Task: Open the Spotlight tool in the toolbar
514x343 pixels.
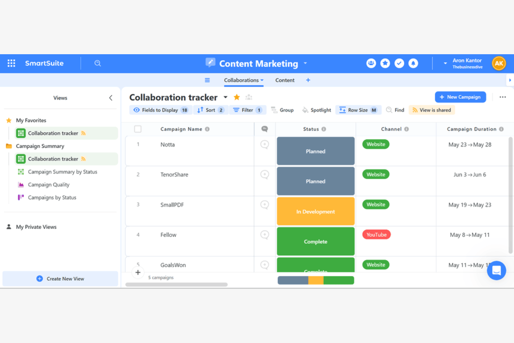Action: [x=316, y=110]
